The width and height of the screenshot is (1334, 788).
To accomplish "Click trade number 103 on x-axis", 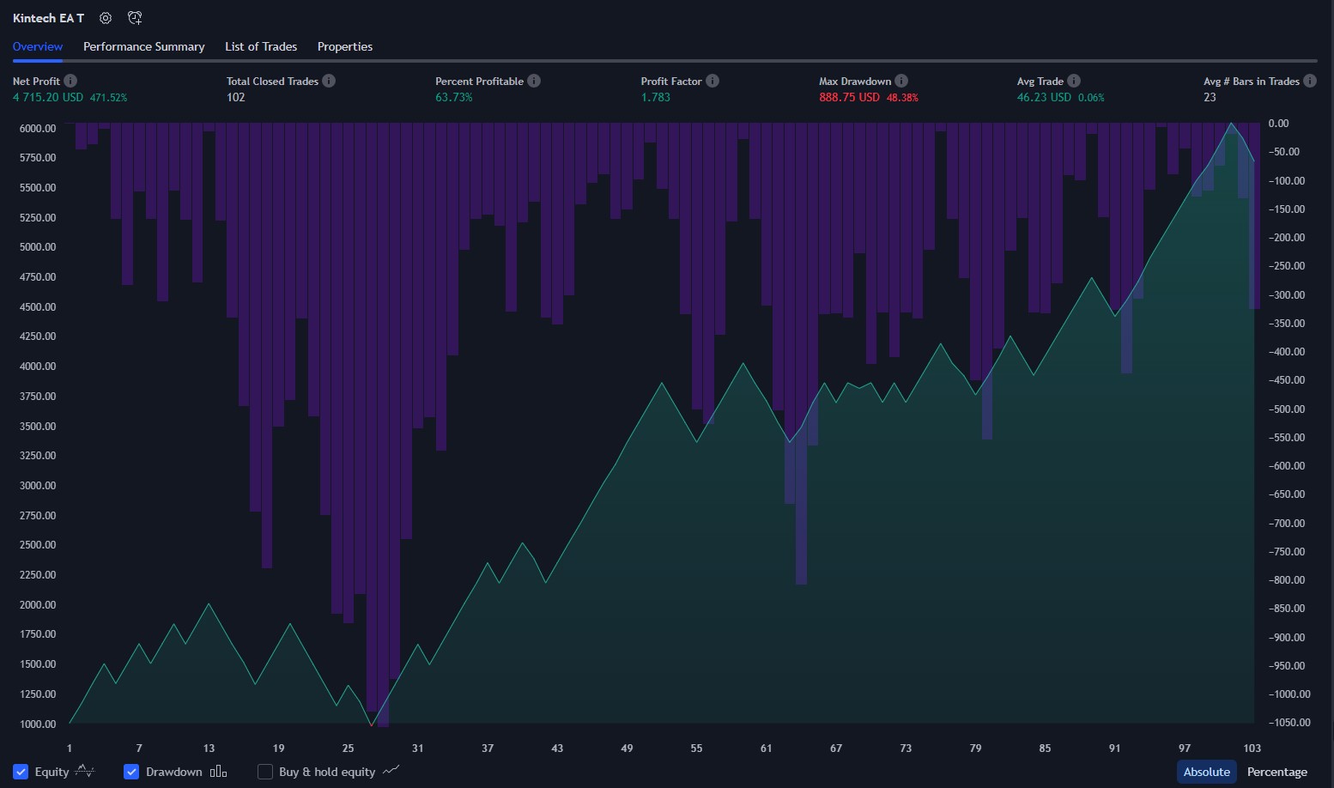I will pos(1252,749).
